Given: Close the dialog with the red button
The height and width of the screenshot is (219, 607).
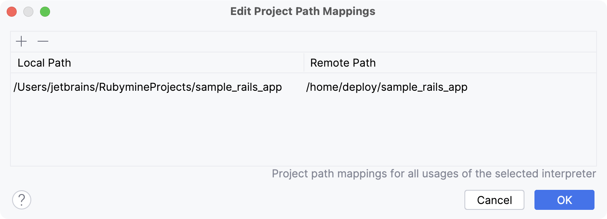Looking at the screenshot, I should tap(12, 12).
